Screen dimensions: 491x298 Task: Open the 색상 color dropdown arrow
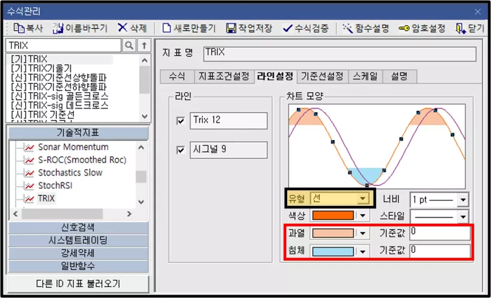[363, 215]
